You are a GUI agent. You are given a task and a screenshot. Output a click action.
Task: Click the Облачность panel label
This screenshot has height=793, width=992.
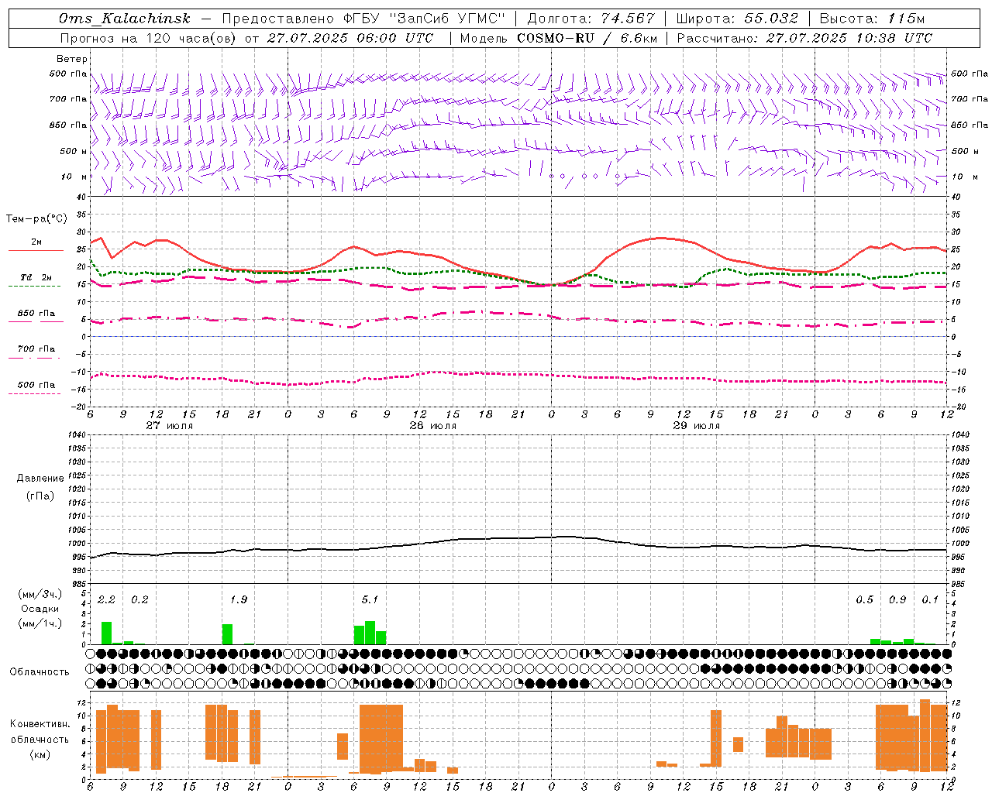[40, 671]
